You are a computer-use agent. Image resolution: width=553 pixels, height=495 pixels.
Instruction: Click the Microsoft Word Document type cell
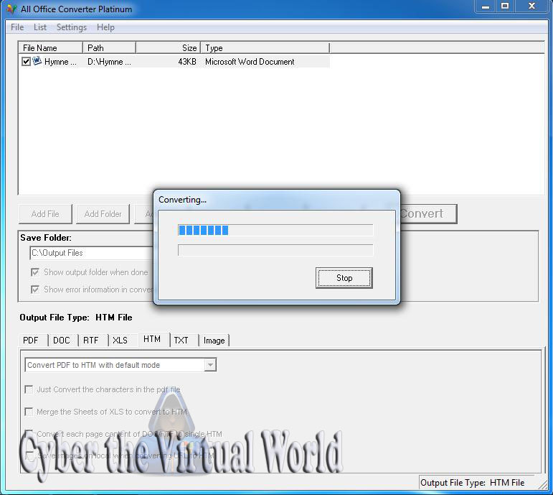(250, 62)
